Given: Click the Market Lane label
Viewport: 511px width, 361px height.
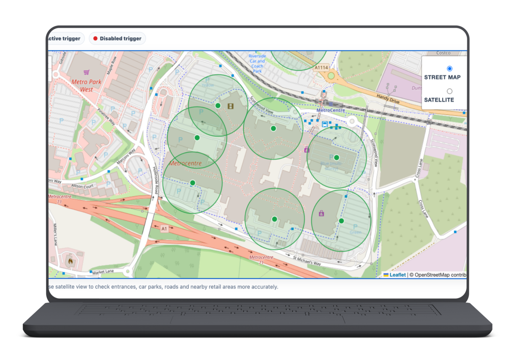Looking at the screenshot, I should pos(103,272).
